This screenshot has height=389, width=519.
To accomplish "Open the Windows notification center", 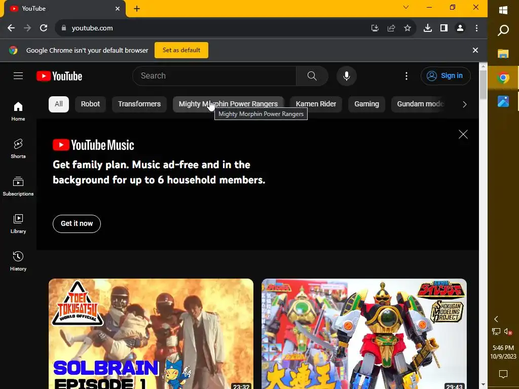I will click(503, 374).
